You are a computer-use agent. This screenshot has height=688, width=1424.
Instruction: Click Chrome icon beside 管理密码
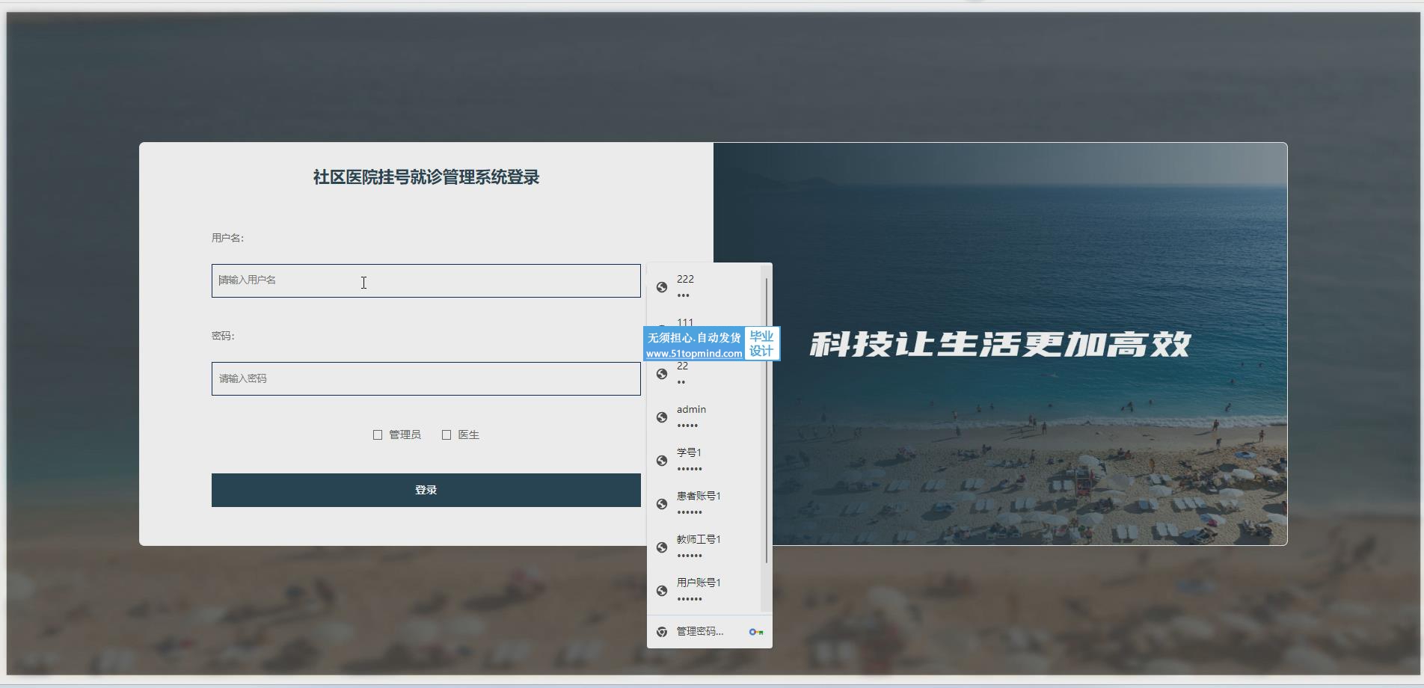662,632
